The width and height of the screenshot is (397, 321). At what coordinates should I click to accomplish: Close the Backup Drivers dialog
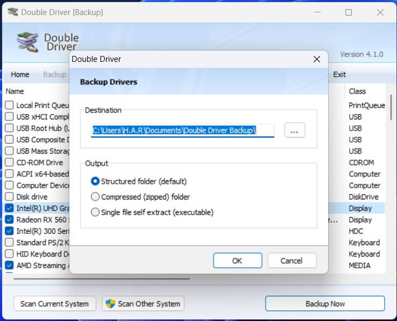pos(316,59)
